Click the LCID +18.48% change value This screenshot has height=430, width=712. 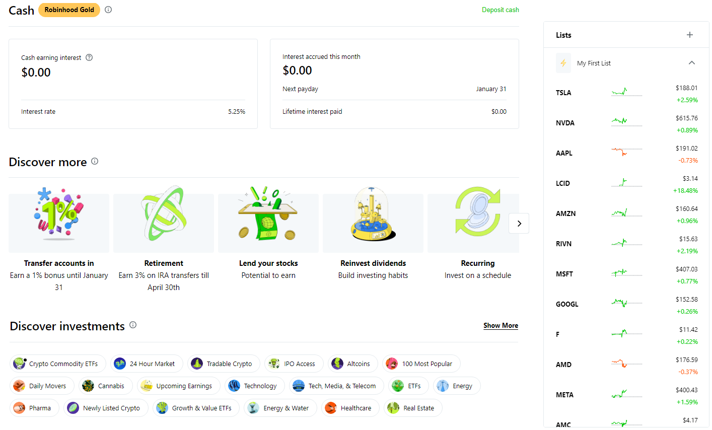(685, 191)
